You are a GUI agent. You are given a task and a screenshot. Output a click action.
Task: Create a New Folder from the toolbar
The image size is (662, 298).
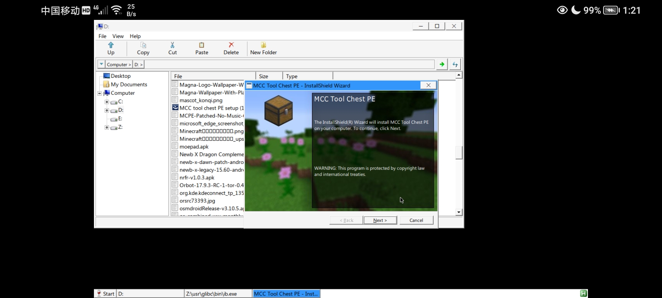(x=263, y=48)
